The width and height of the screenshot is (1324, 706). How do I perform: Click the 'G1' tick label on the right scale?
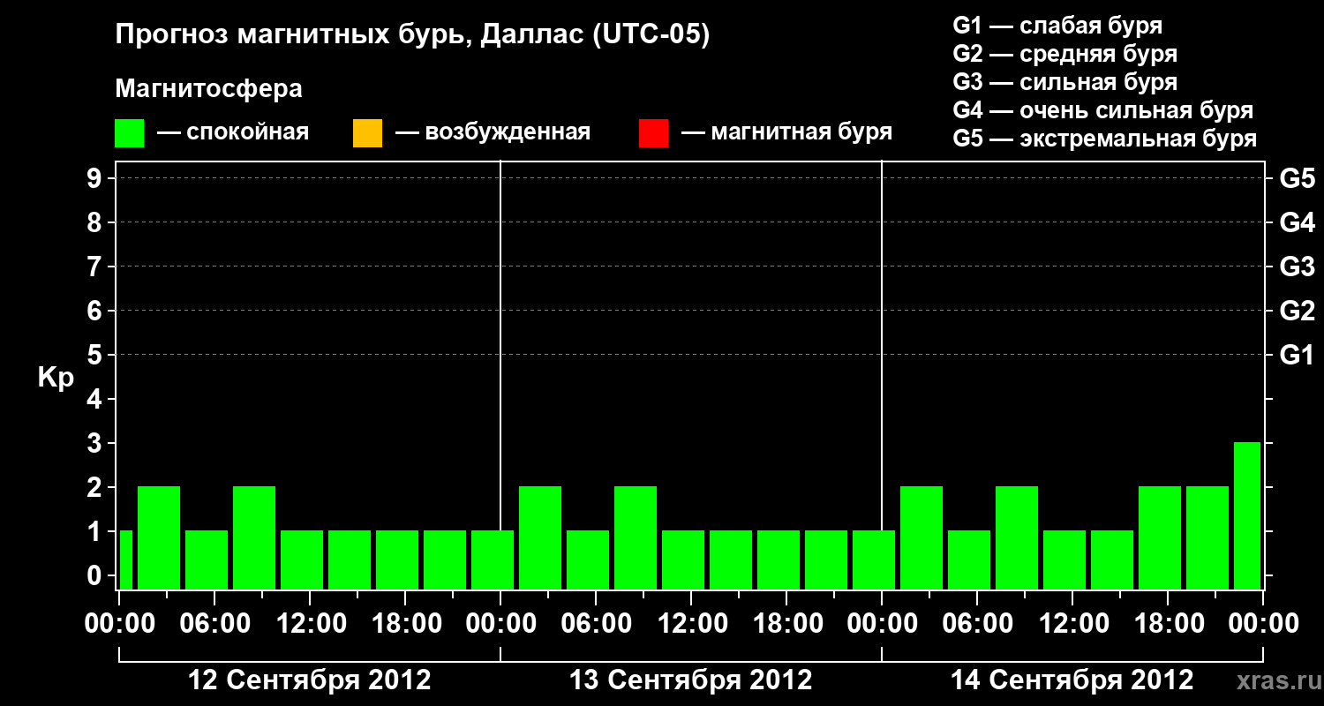pyautogui.click(x=1298, y=356)
